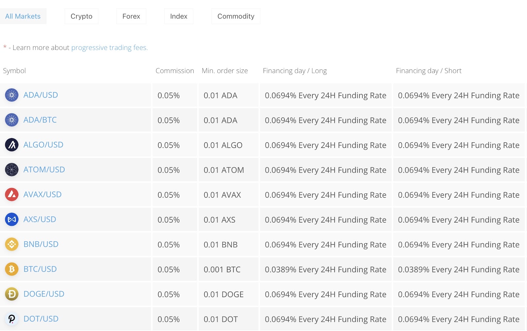Select DOGE/USD long financing rate cell
Image resolution: width=527 pixels, height=331 pixels.
(x=325, y=294)
